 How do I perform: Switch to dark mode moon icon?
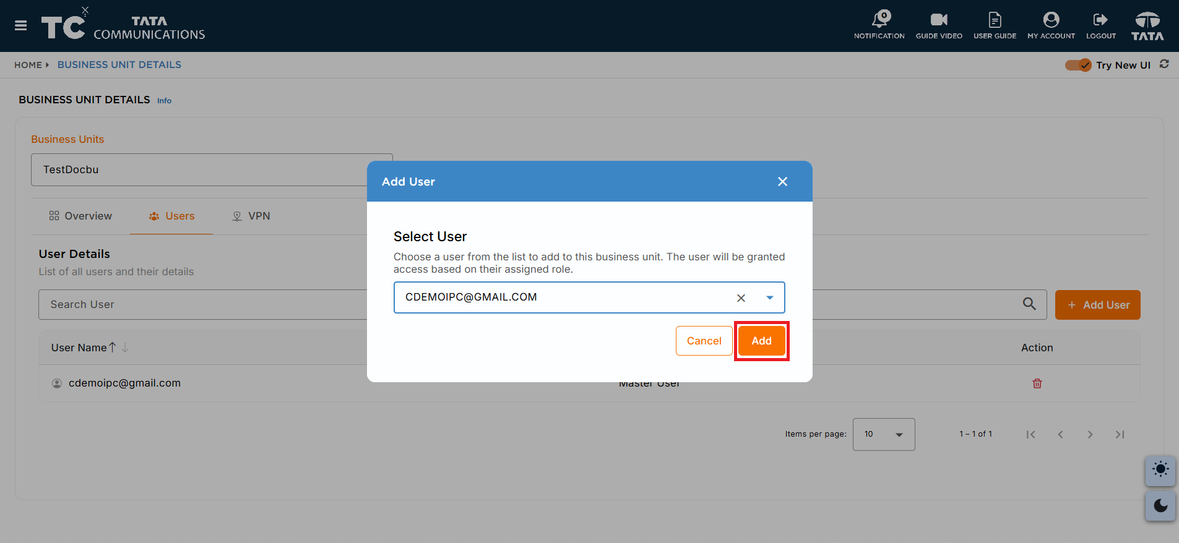1160,506
